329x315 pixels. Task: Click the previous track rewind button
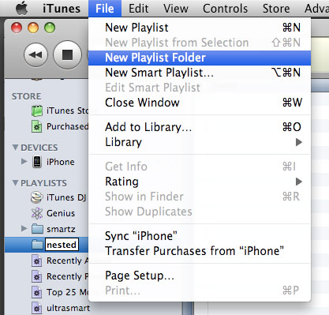click(36, 55)
